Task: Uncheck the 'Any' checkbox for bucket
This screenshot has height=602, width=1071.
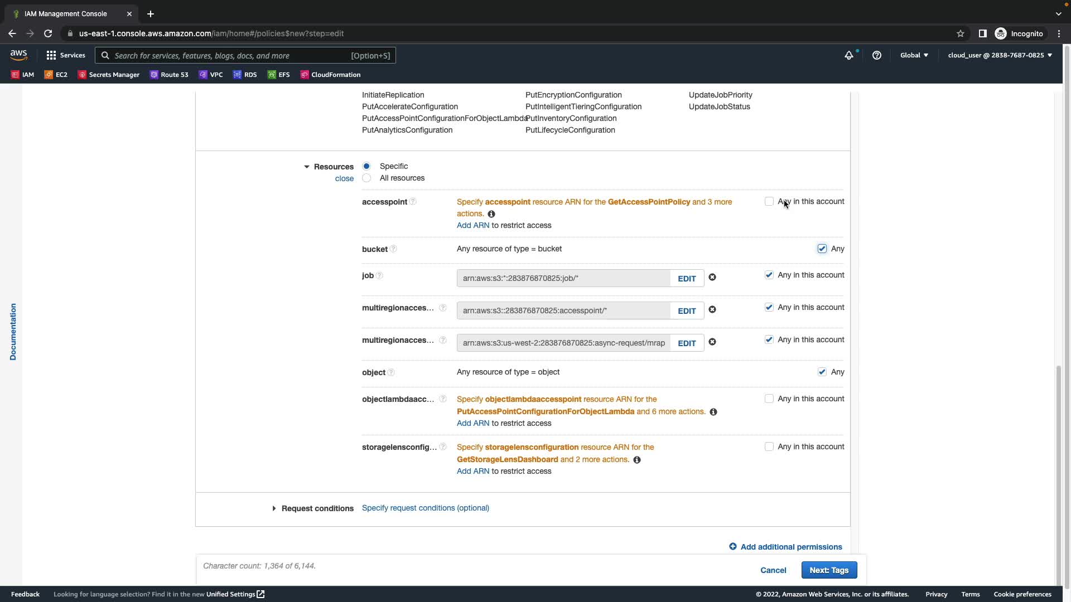Action: [822, 249]
